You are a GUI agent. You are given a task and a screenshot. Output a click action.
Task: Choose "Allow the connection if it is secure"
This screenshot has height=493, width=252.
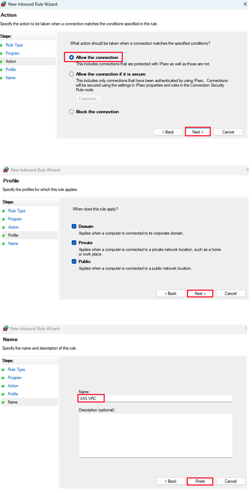pyautogui.click(x=72, y=74)
